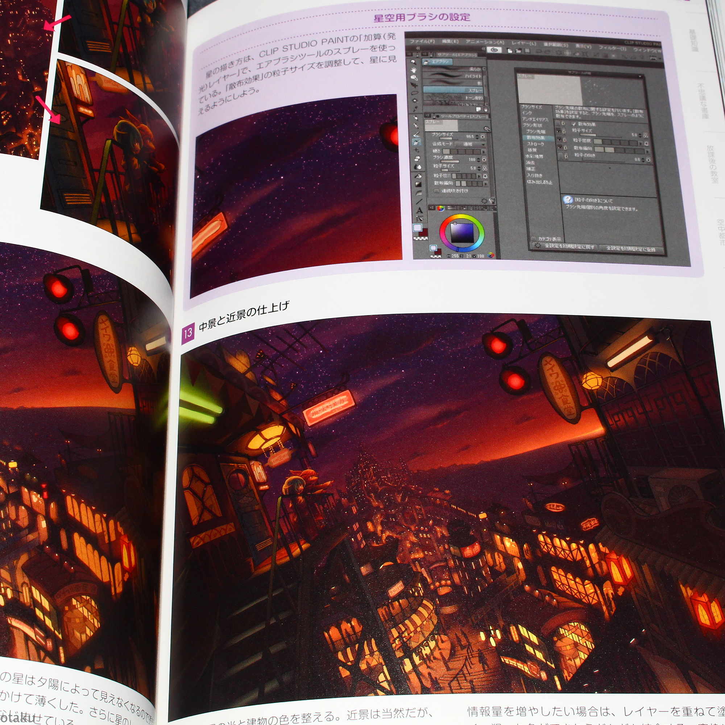Open the 編集(E) menu
725x725 pixels.
450,42
